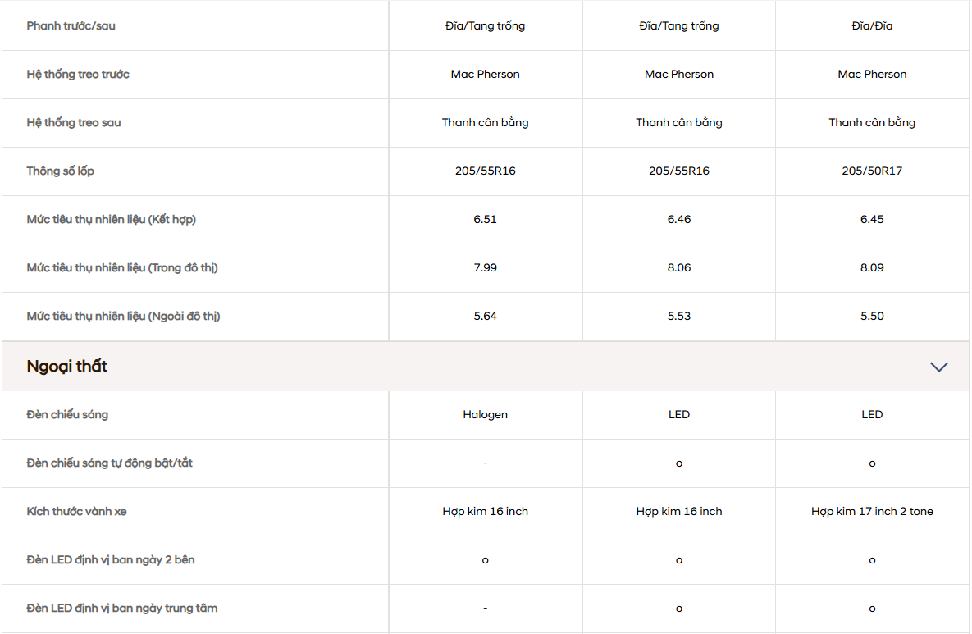972x634 pixels.
Task: Select the Đèn chiếu sáng row label
Action: [x=67, y=415]
